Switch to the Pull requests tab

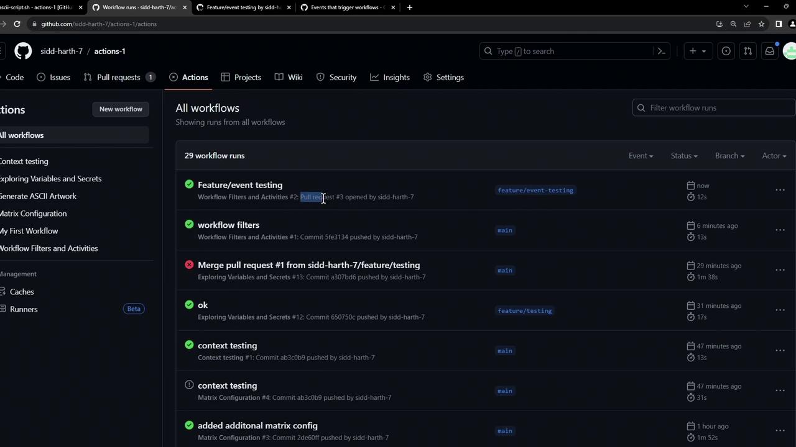coord(119,77)
